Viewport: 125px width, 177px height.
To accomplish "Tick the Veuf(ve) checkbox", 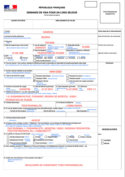I will 79,58.
